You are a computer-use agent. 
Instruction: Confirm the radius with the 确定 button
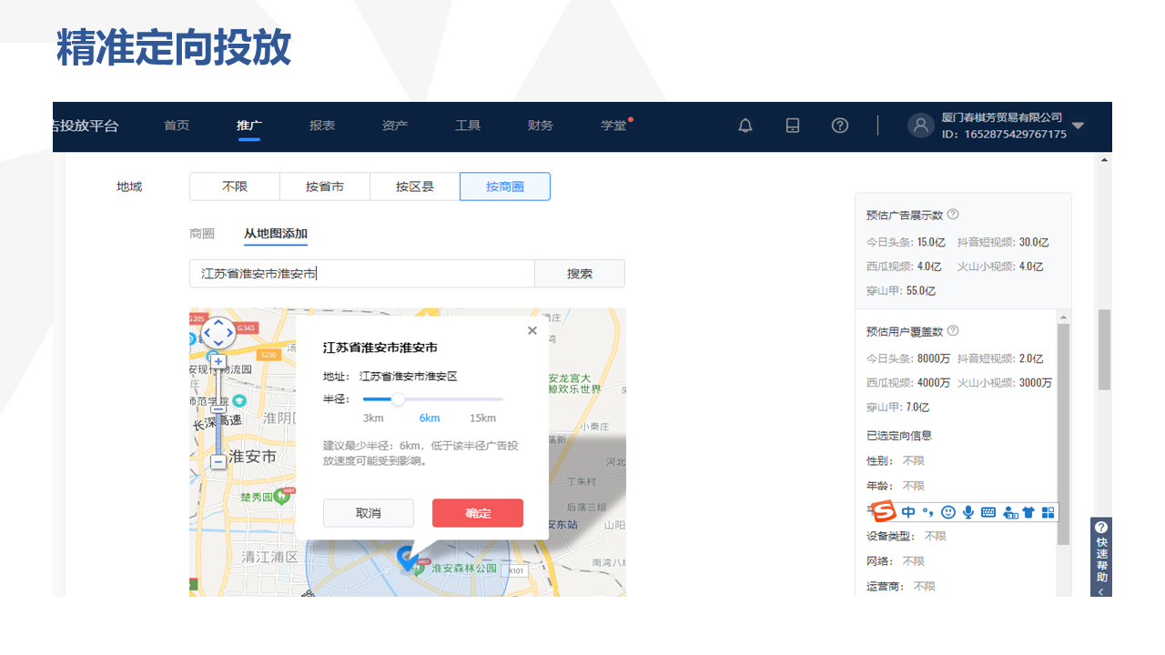pyautogui.click(x=477, y=512)
